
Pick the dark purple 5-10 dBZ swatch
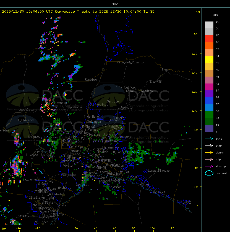pos(209,128)
